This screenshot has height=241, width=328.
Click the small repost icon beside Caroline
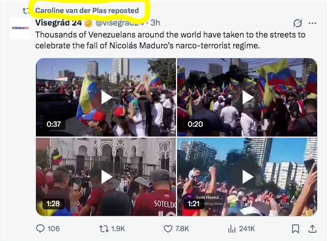(x=26, y=11)
